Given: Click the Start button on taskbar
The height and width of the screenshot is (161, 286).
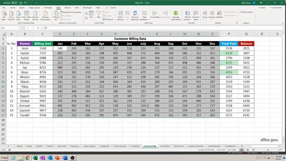Looking at the screenshot, I should tap(4, 158).
